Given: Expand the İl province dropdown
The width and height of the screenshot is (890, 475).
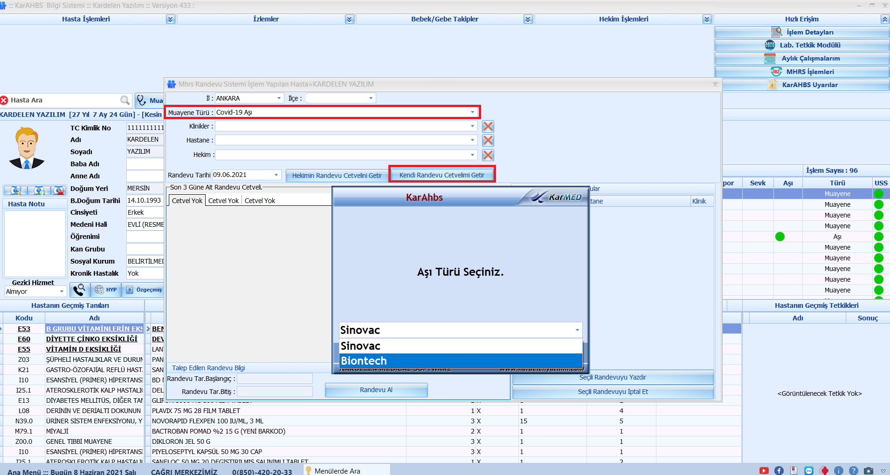Looking at the screenshot, I should 279,98.
